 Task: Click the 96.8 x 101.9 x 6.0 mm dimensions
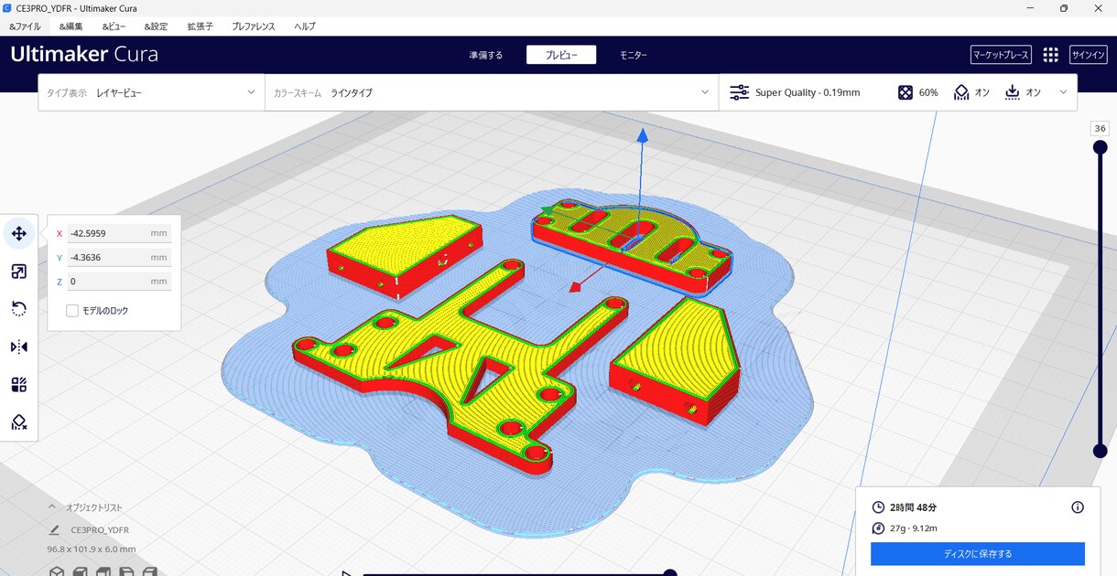(92, 549)
